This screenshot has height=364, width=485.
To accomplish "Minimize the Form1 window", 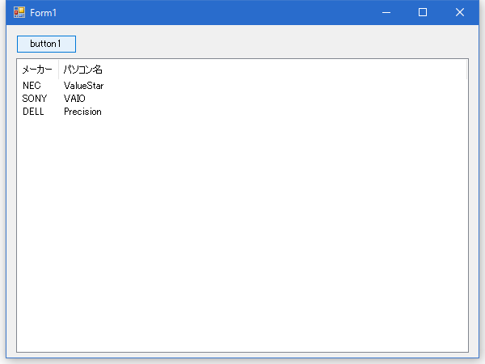I will point(386,12).
